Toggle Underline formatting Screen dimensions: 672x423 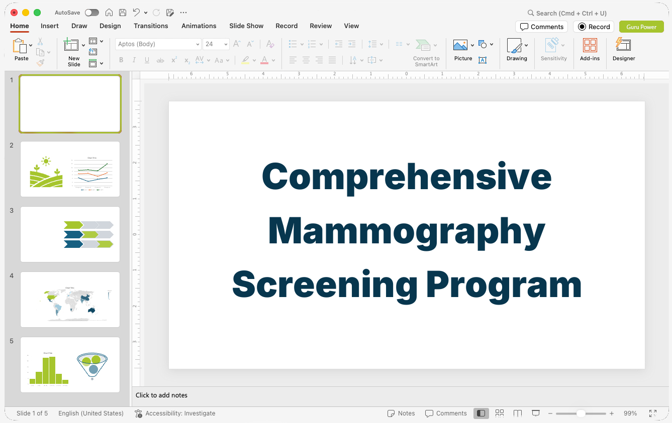147,60
